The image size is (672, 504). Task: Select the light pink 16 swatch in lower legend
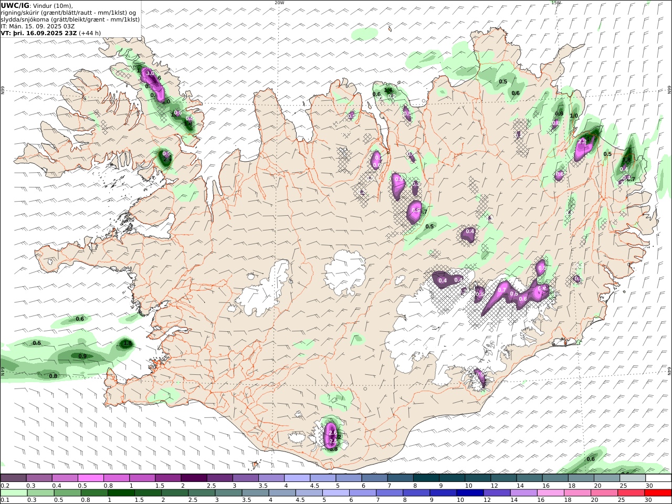coord(550,493)
